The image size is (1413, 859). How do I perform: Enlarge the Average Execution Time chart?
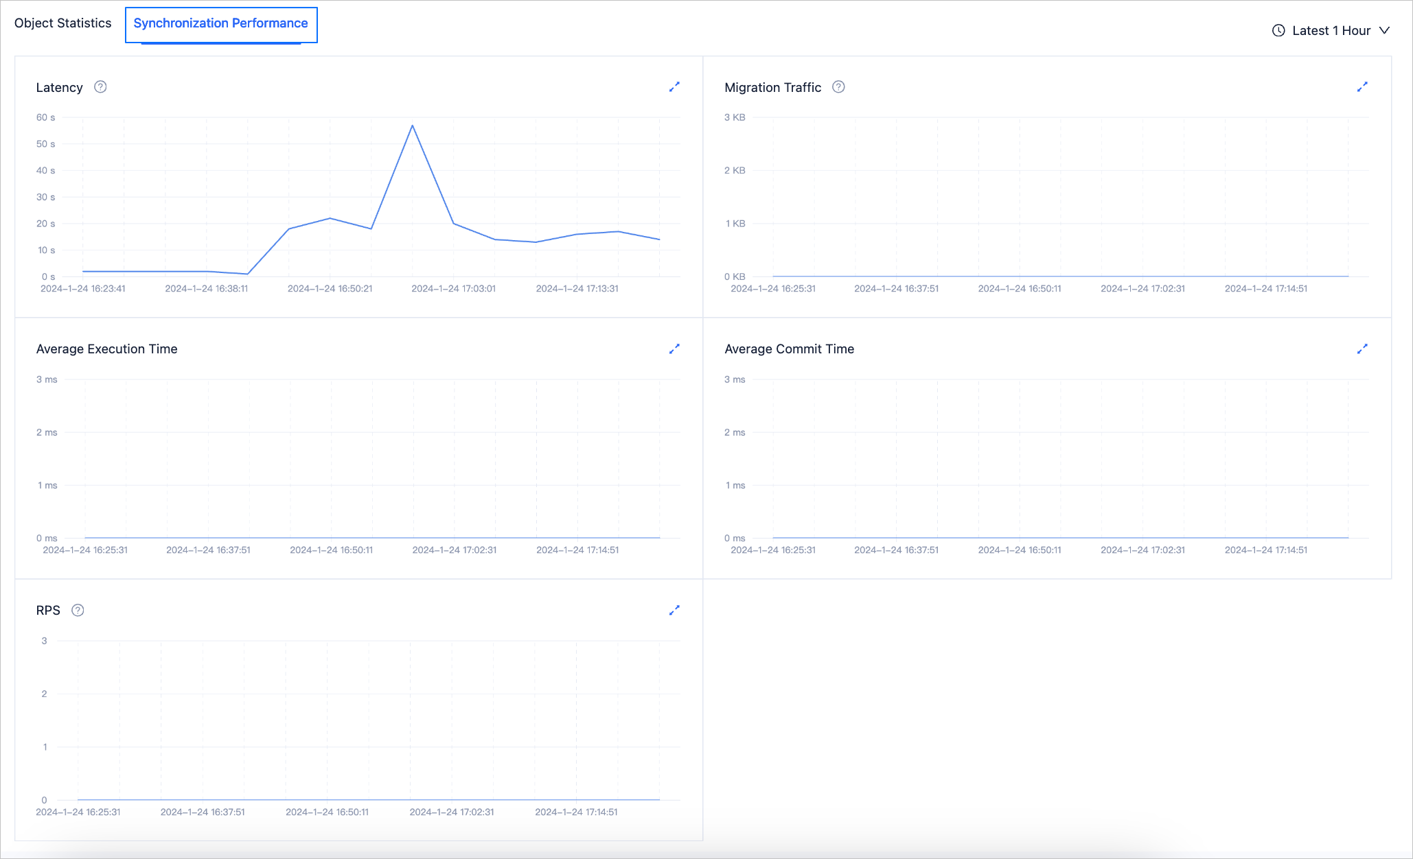[674, 349]
